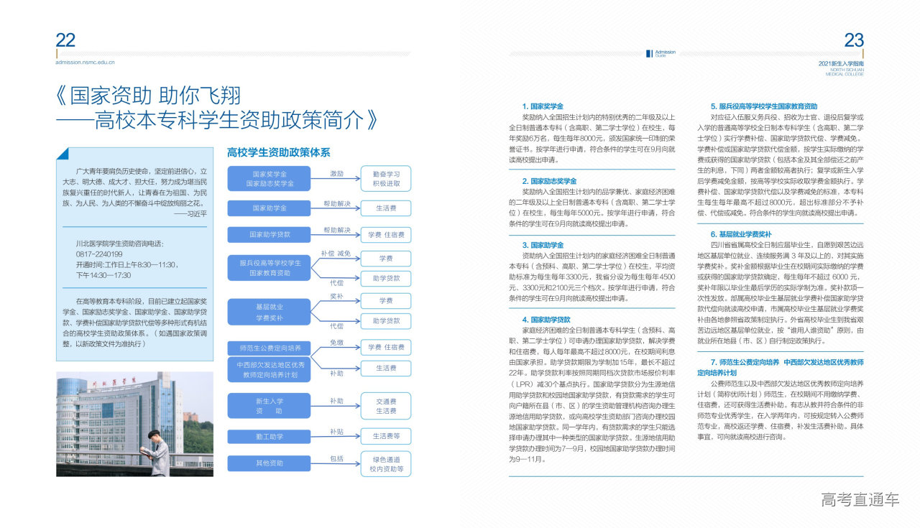Click the 勤奋学习 积极进取 outcome box
The image size is (920, 528).
[x=386, y=179]
